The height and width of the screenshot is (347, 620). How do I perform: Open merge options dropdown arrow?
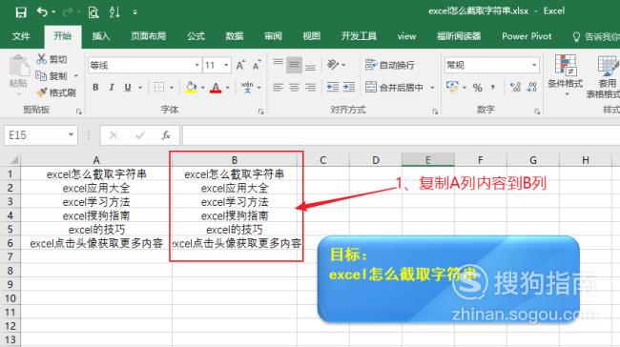click(x=432, y=88)
